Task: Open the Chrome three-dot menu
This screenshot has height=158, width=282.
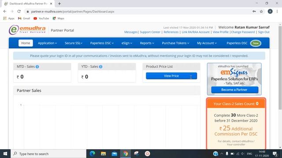Action: coord(277,11)
